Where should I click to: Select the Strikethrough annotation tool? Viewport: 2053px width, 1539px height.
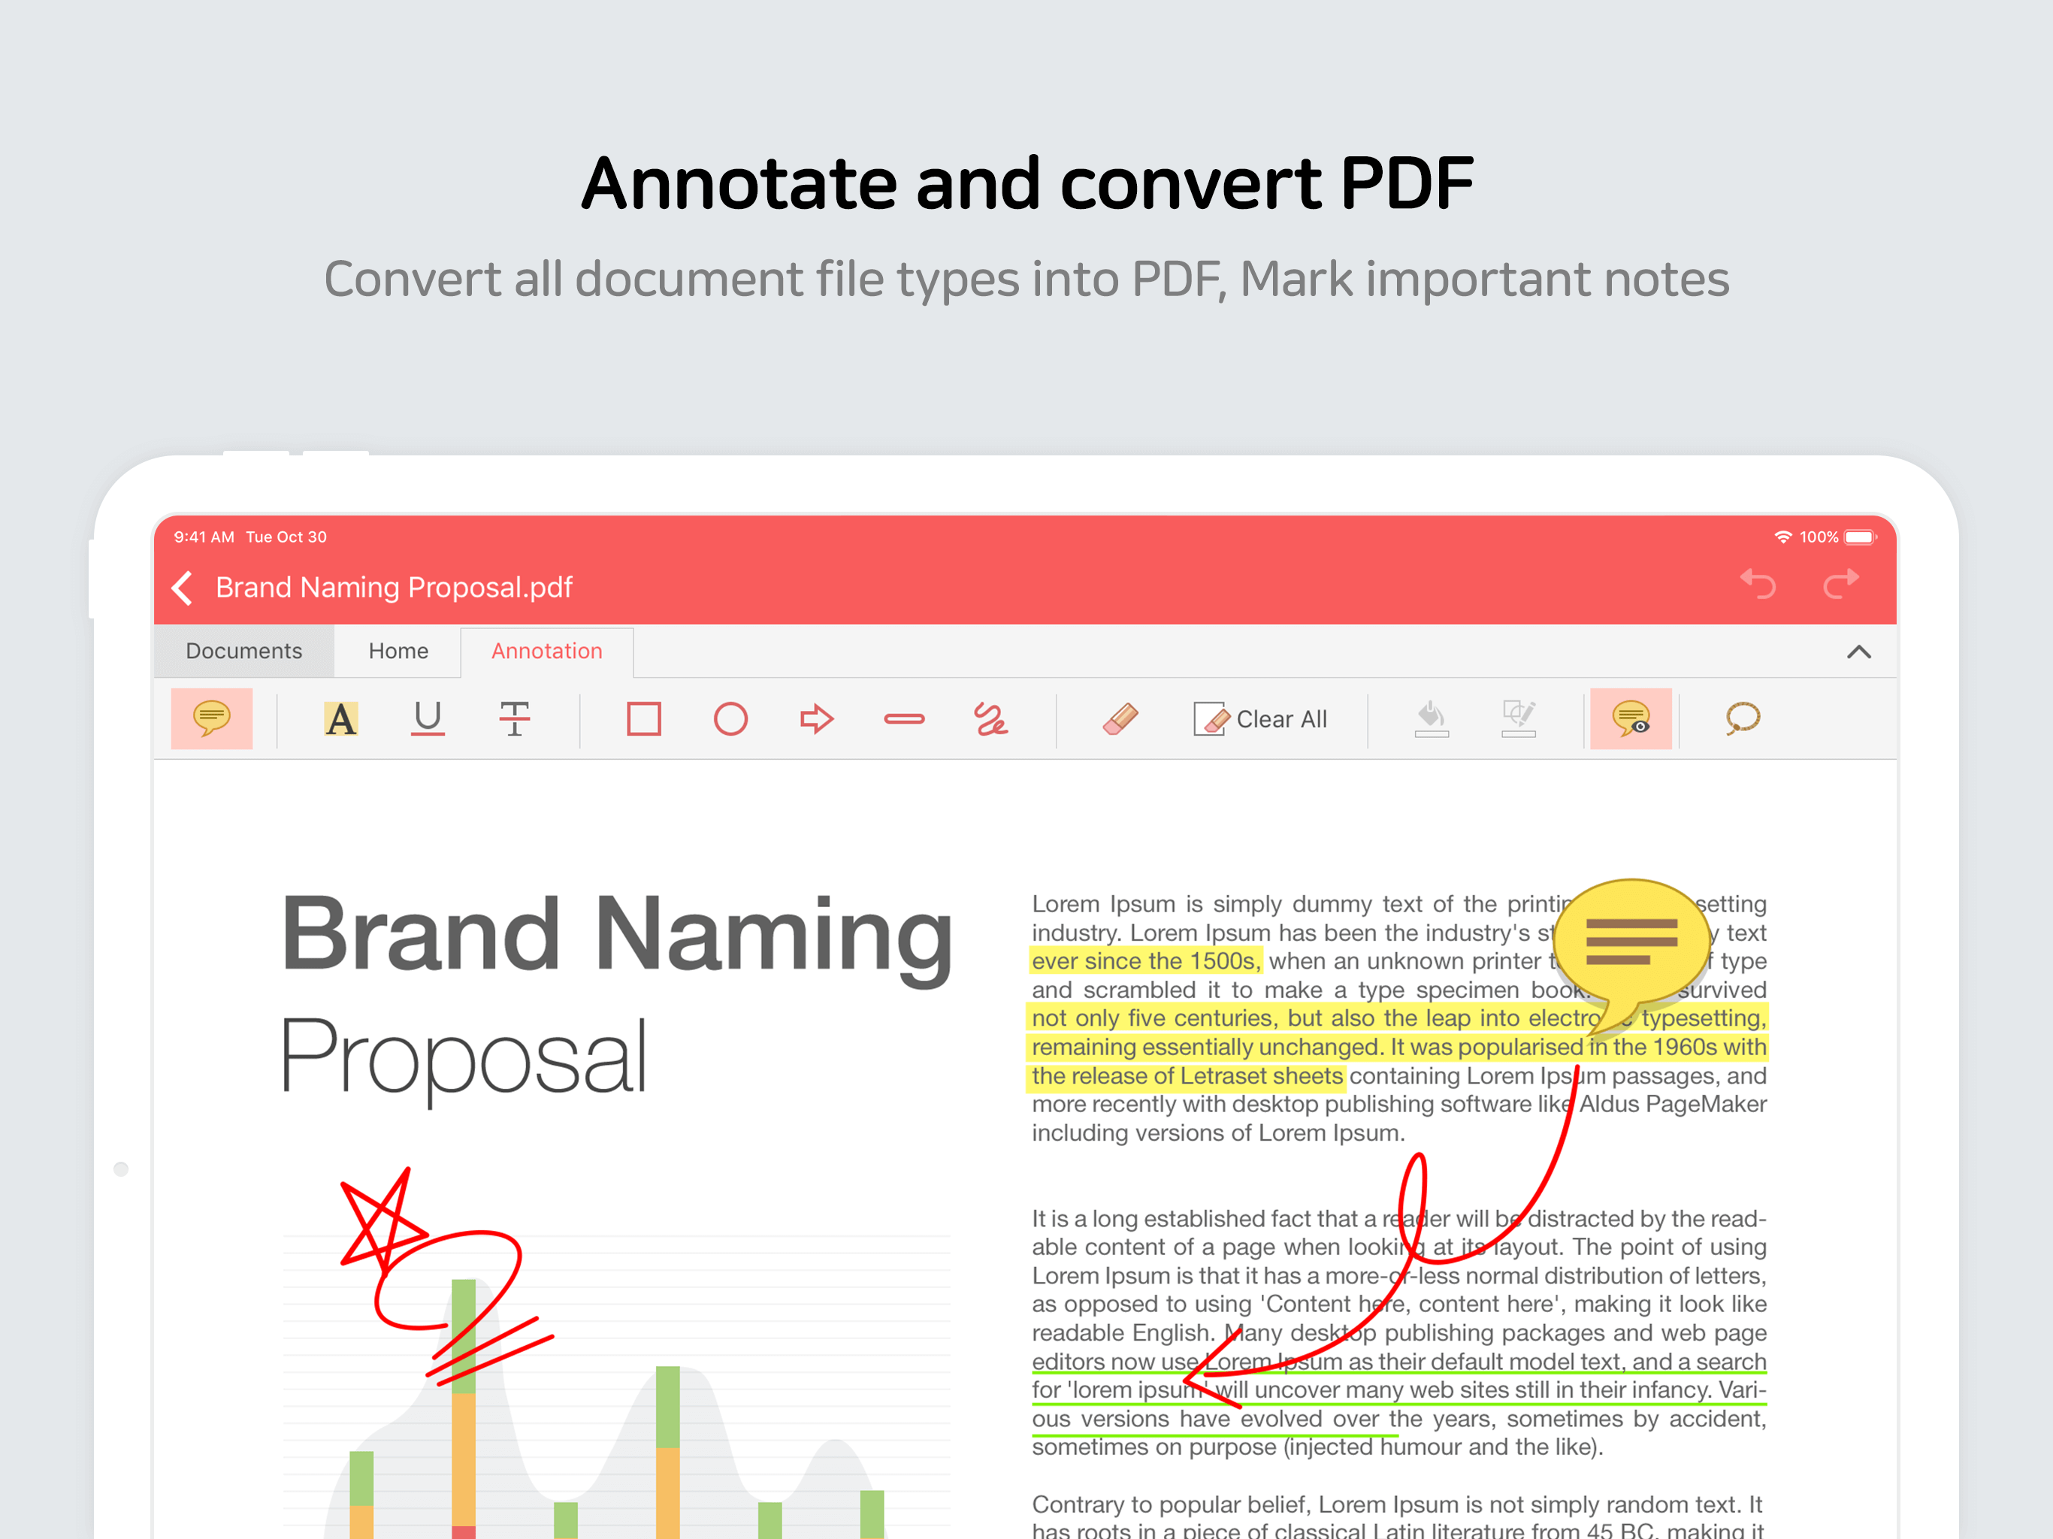514,718
